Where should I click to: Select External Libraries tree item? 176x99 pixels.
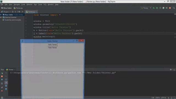[10, 17]
